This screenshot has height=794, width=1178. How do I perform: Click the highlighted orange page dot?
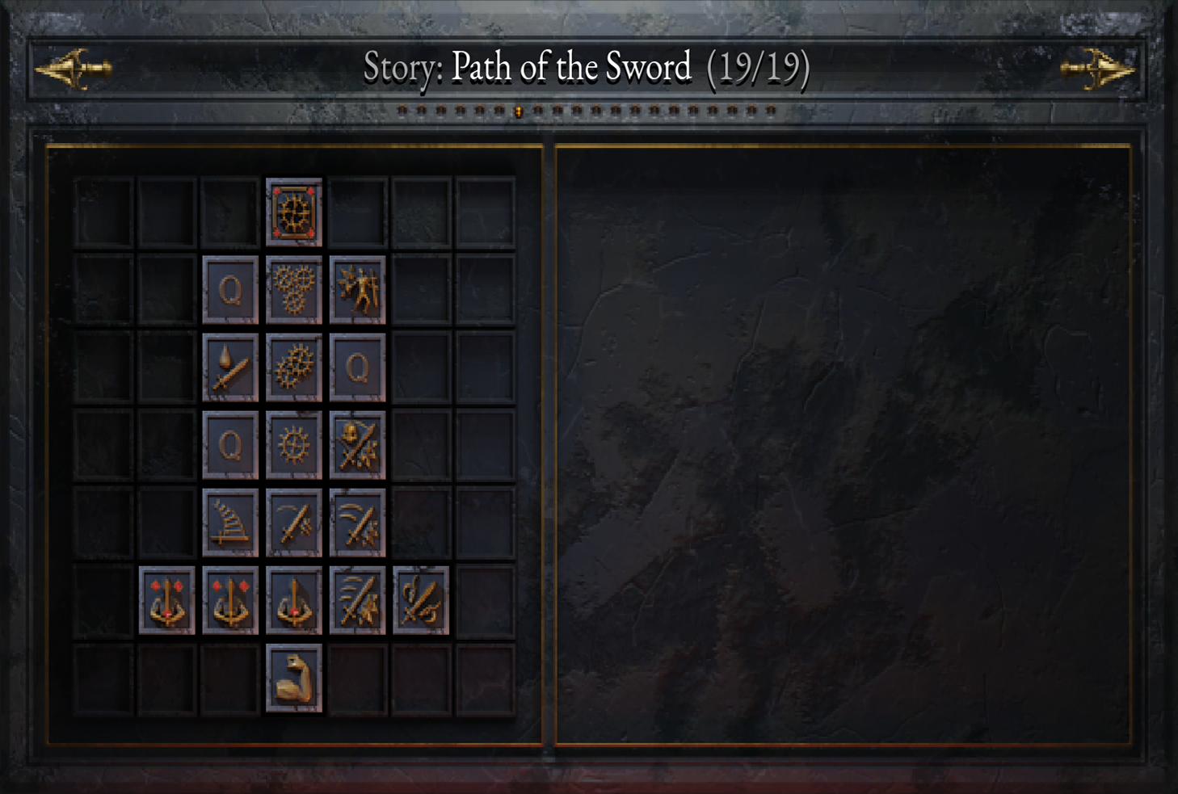pyautogui.click(x=519, y=111)
